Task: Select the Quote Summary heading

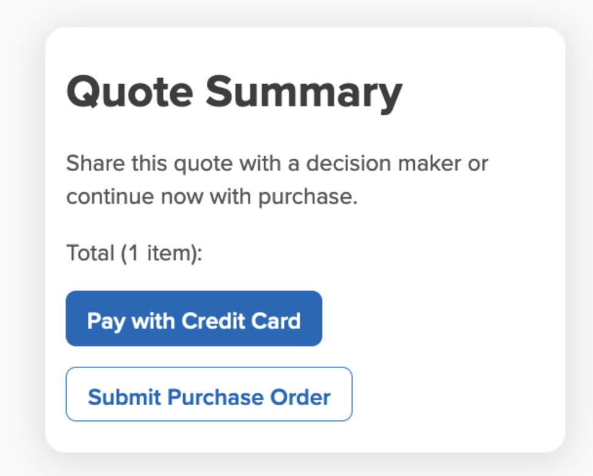Action: (x=234, y=93)
